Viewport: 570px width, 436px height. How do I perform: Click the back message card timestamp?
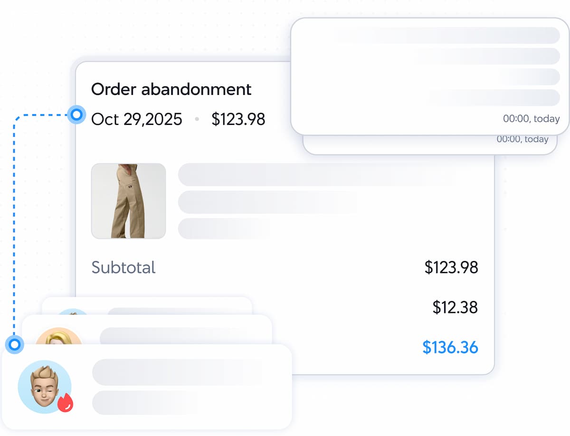(522, 139)
